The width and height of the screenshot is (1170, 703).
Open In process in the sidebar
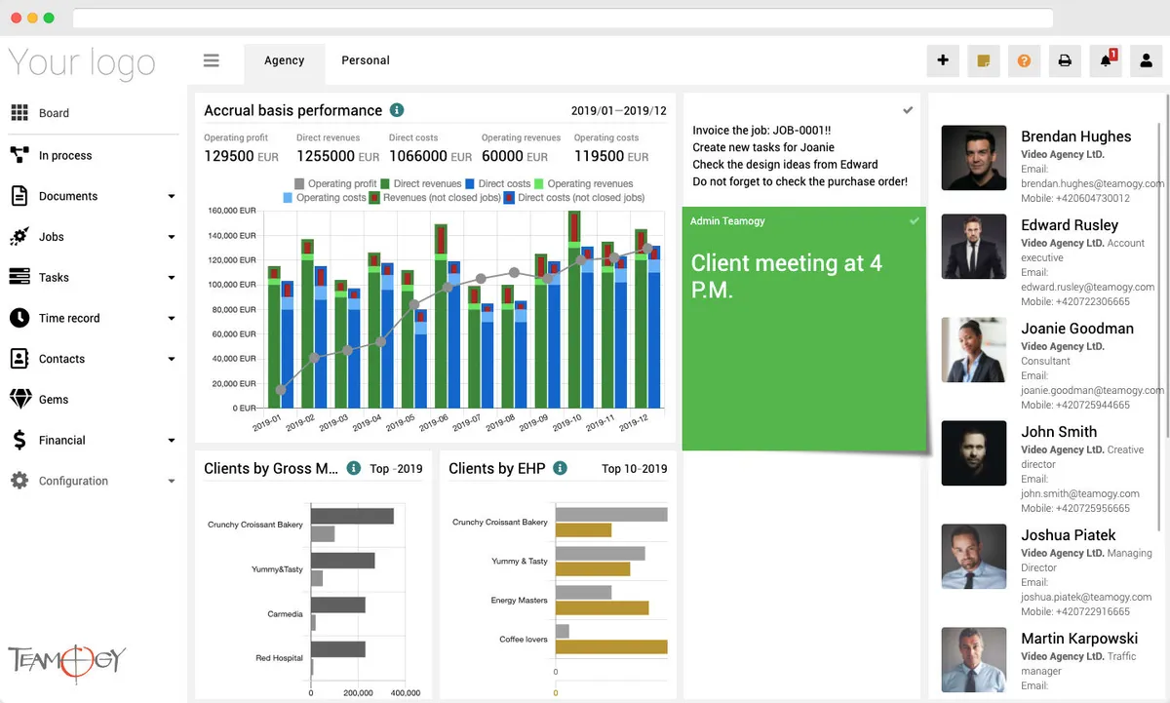tap(65, 155)
